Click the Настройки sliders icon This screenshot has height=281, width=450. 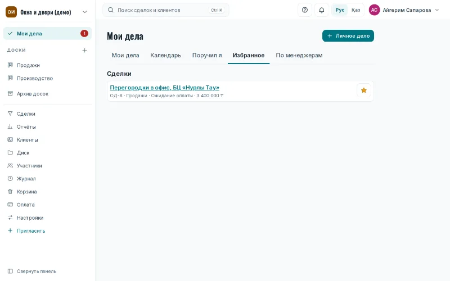point(10,217)
